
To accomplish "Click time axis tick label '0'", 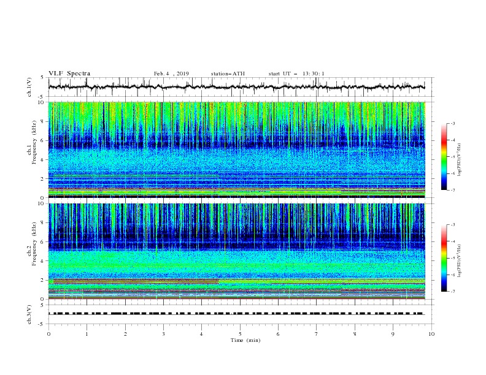I will click(48, 334).
